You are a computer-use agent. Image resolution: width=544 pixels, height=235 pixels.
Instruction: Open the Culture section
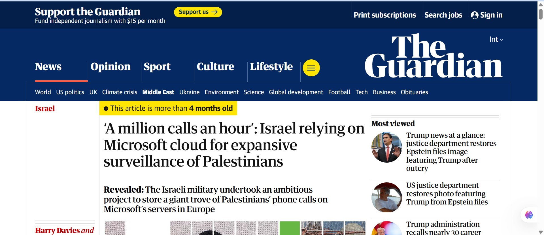pyautogui.click(x=215, y=67)
